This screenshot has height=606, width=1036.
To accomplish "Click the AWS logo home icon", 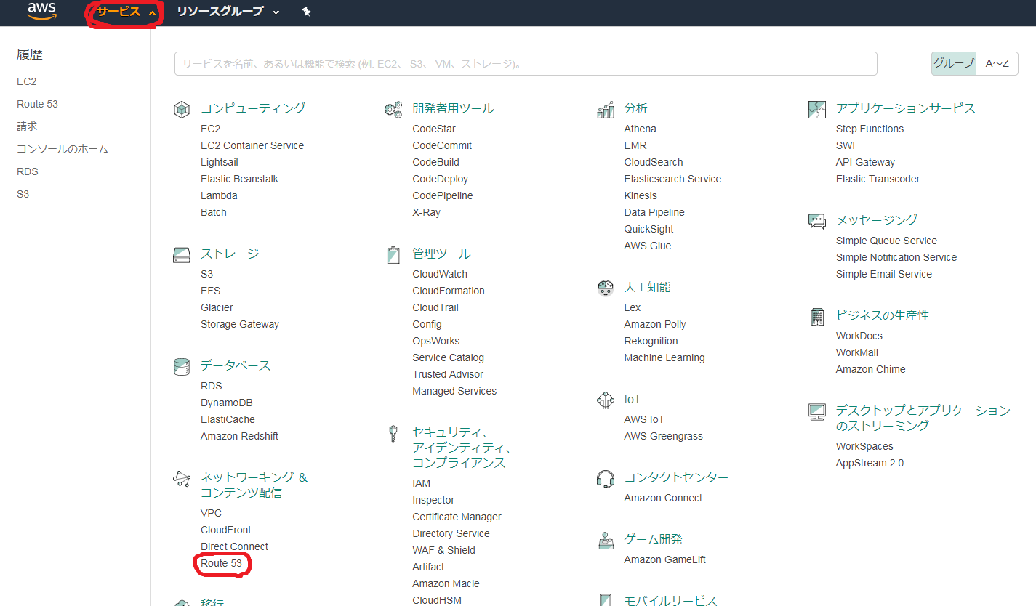I will coord(41,12).
